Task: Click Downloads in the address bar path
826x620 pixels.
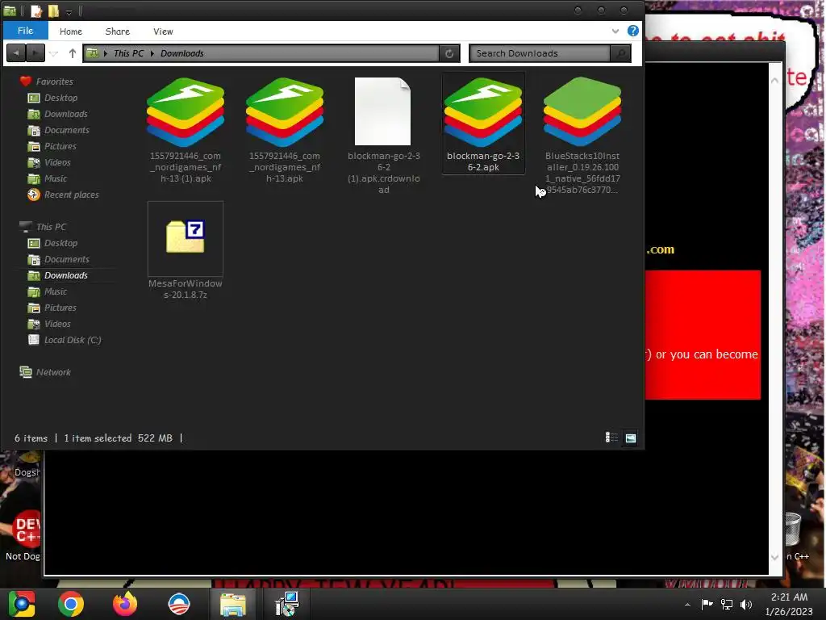Action: tap(181, 53)
